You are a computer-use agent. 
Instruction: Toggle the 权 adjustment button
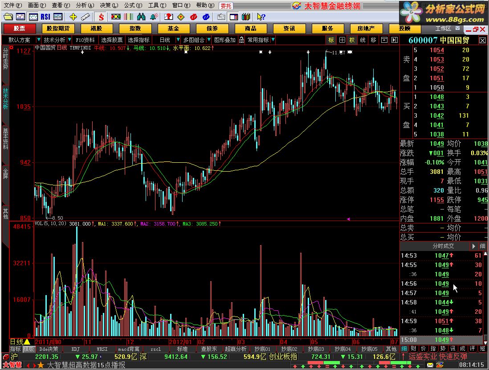[352, 40]
